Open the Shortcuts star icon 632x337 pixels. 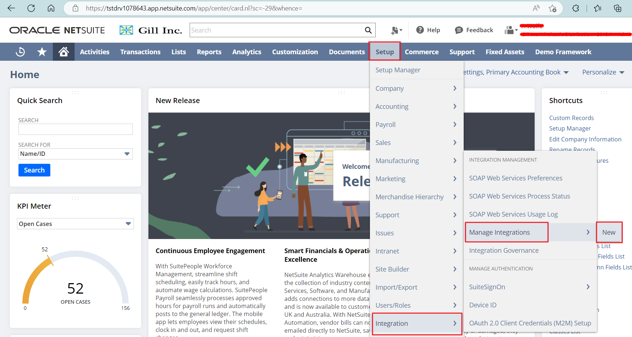[42, 52]
